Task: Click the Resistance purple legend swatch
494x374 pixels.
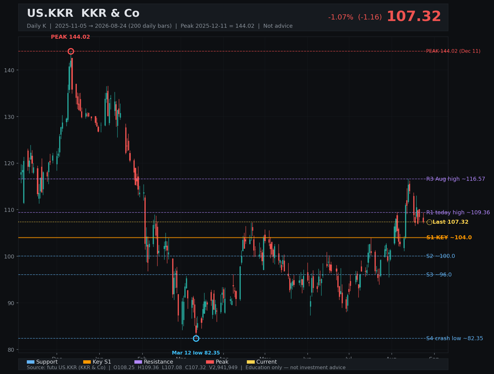Action: pyautogui.click(x=138, y=362)
